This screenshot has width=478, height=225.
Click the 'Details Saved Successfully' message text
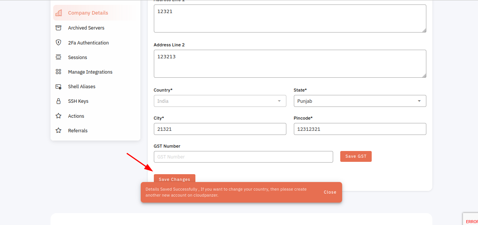tap(226, 192)
